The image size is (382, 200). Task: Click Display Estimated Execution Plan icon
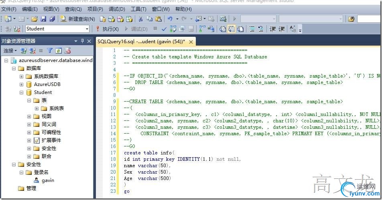click(x=173, y=29)
